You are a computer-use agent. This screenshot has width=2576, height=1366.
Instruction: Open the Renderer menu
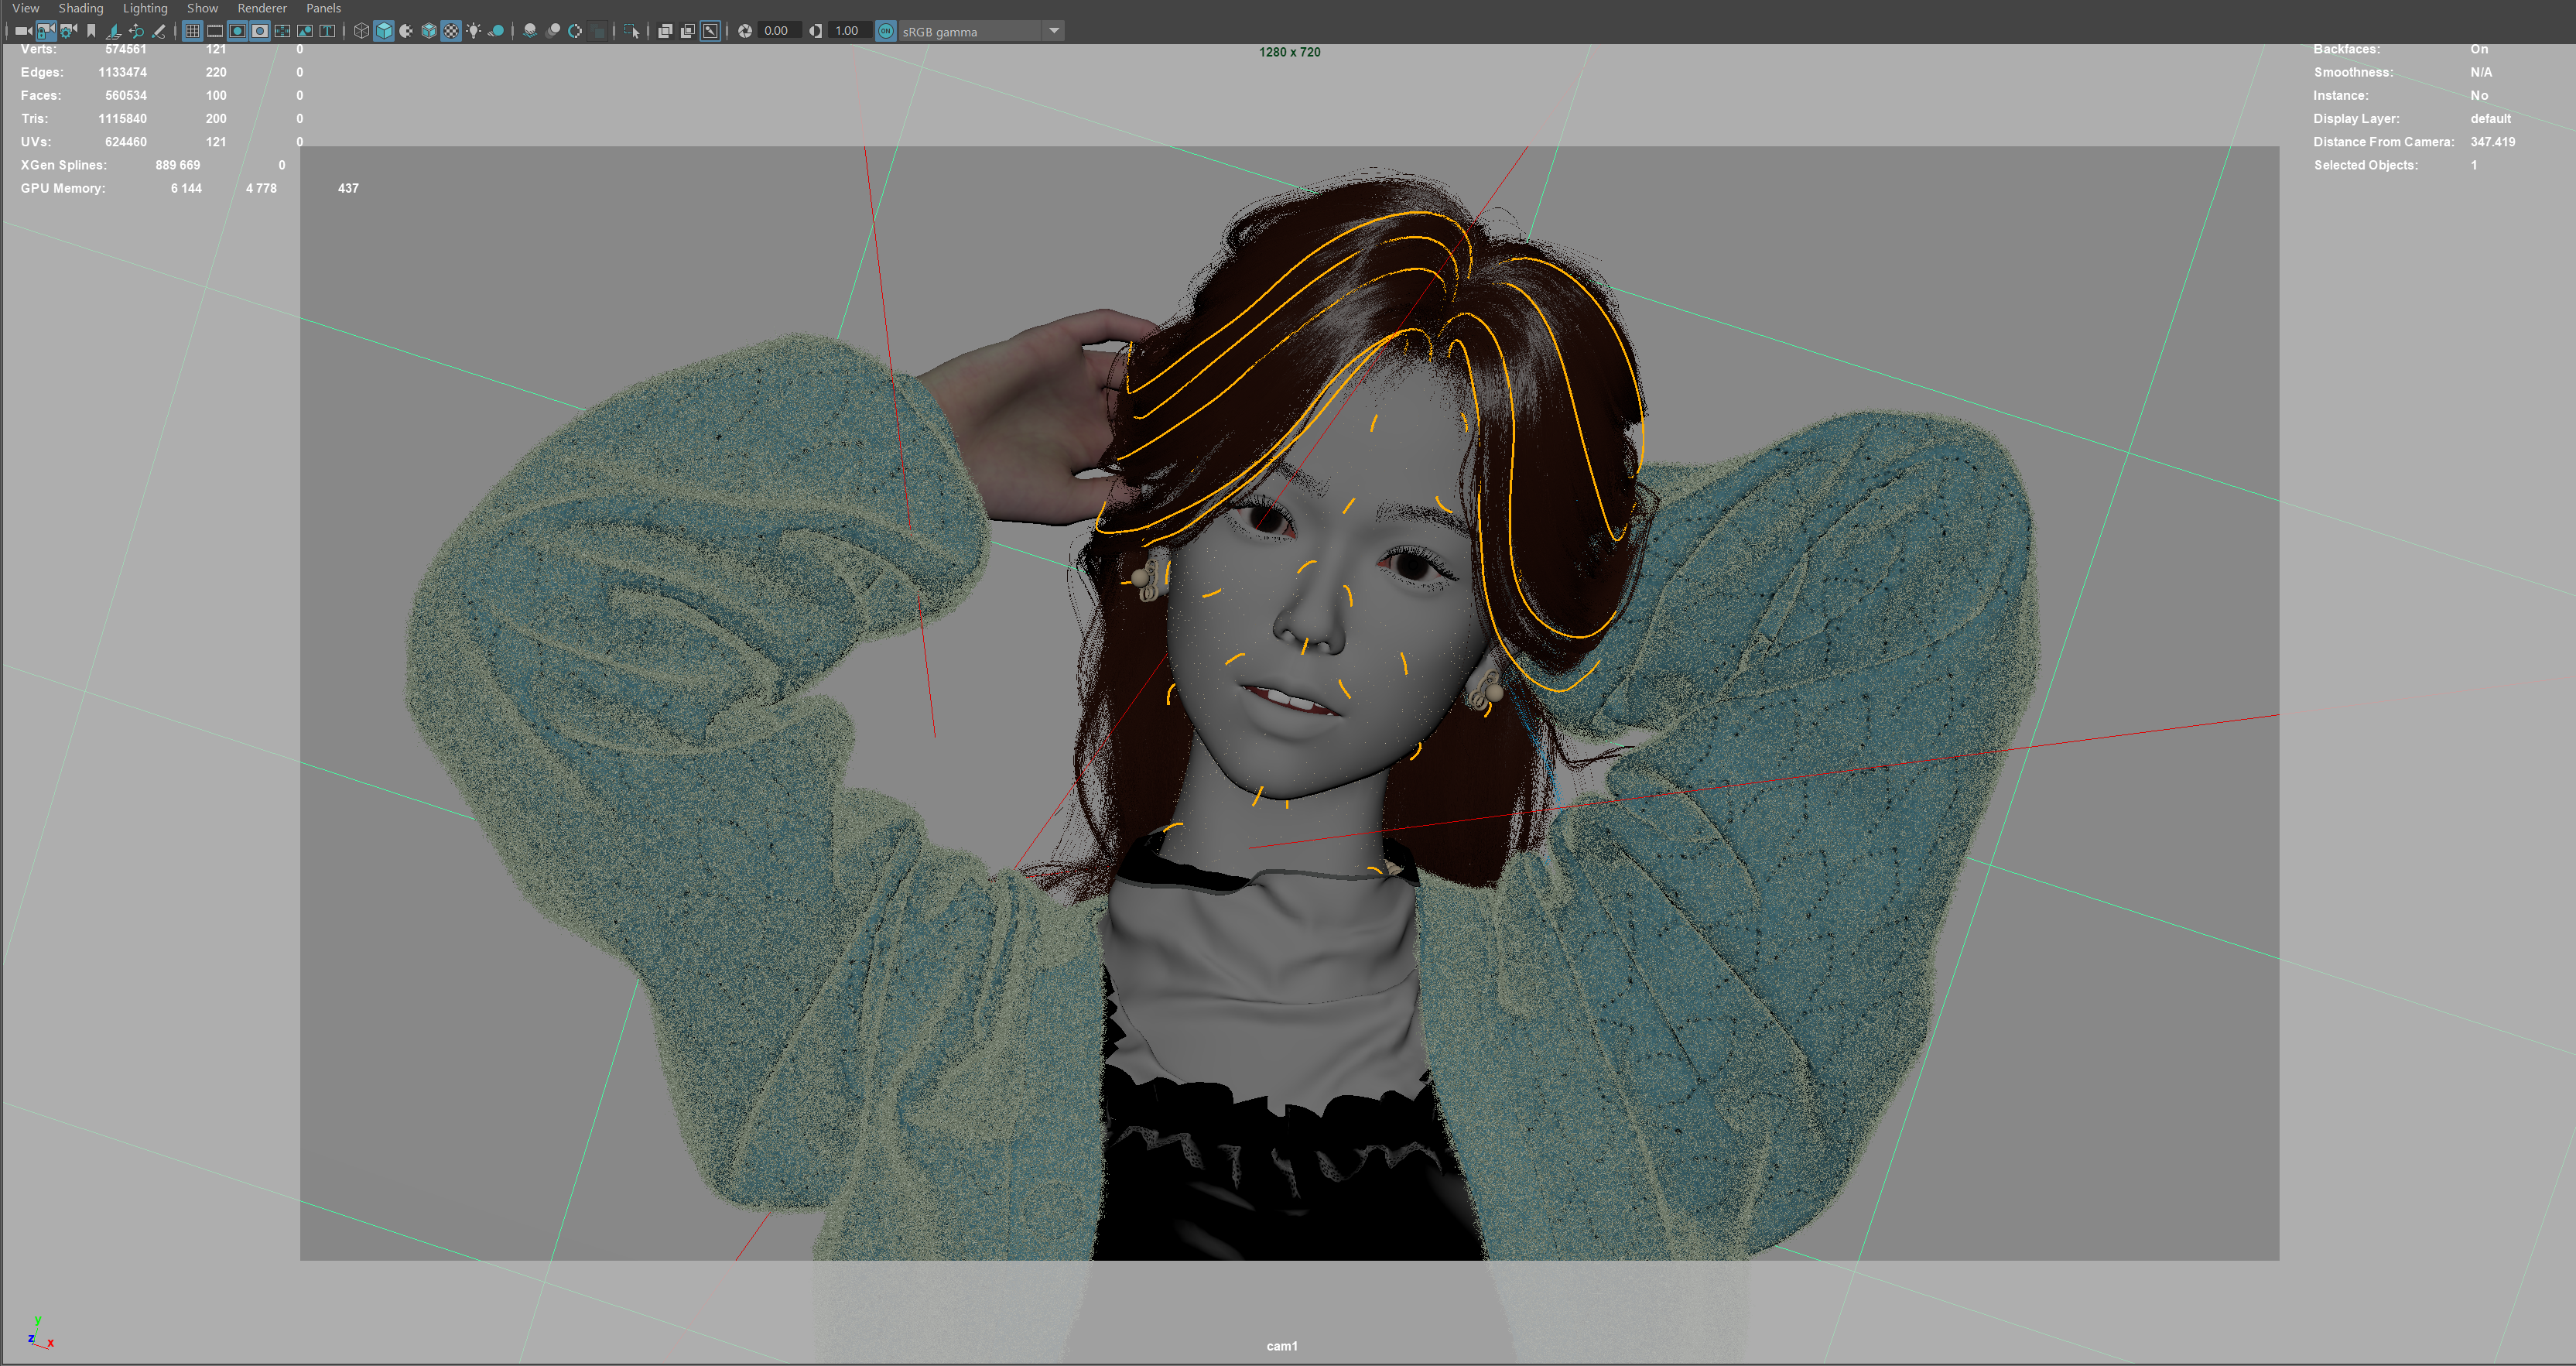(x=262, y=8)
